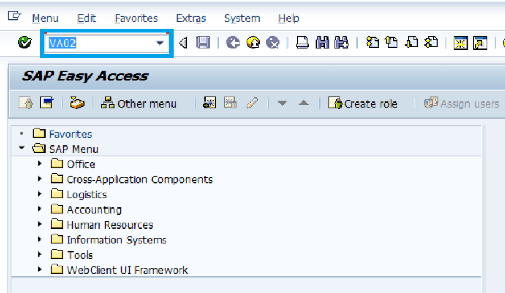This screenshot has height=293, width=505.
Task: Select the Accounting tree label
Action: pyautogui.click(x=94, y=210)
